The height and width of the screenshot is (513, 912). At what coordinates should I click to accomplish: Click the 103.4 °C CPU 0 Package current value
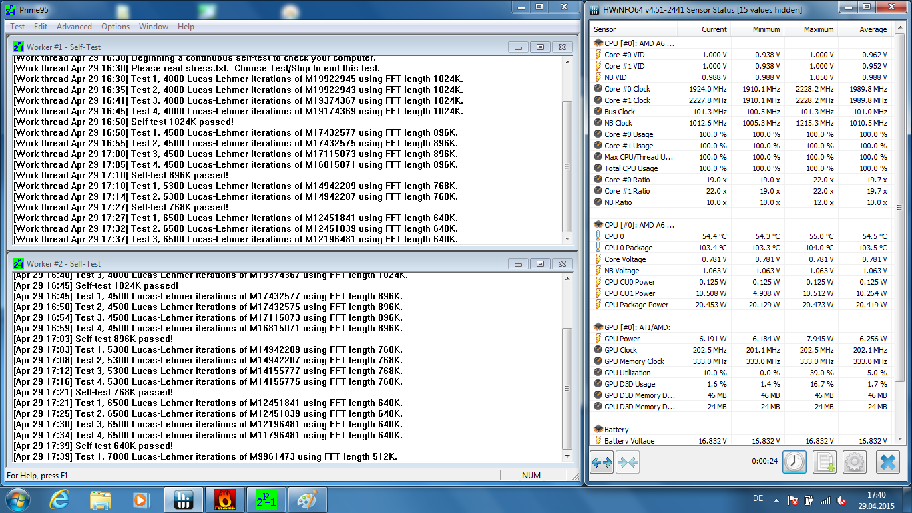point(713,248)
